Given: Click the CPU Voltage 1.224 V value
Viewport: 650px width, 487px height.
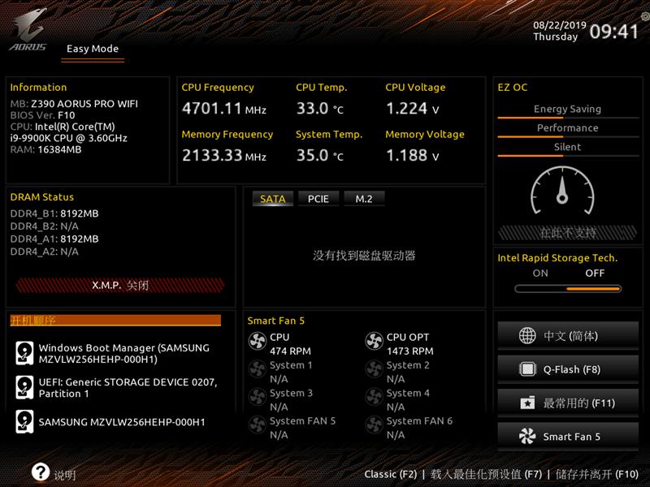Looking at the screenshot, I should [x=412, y=109].
